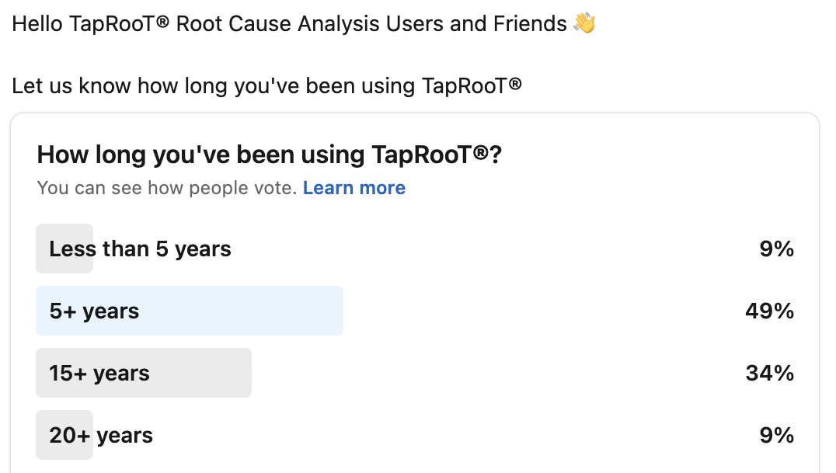Click the 9% result next to "Less than 5 years"
Image resolution: width=836 pixels, height=473 pixels.
(778, 249)
